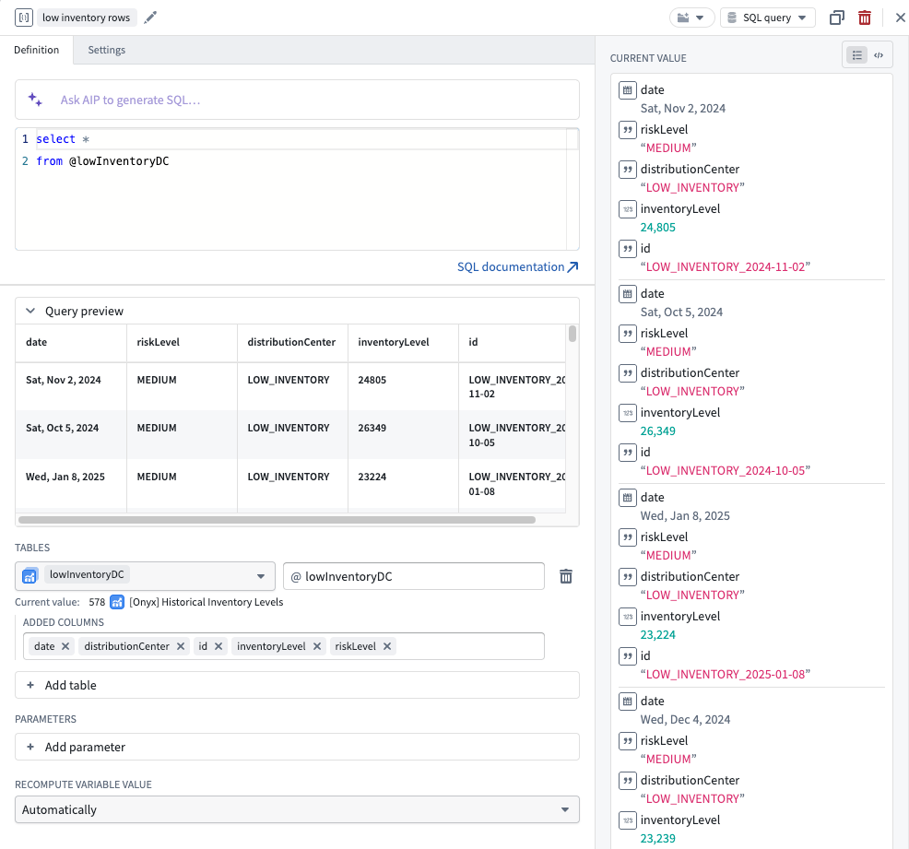909x849 pixels.
Task: Click the Add table button
Action: click(297, 685)
